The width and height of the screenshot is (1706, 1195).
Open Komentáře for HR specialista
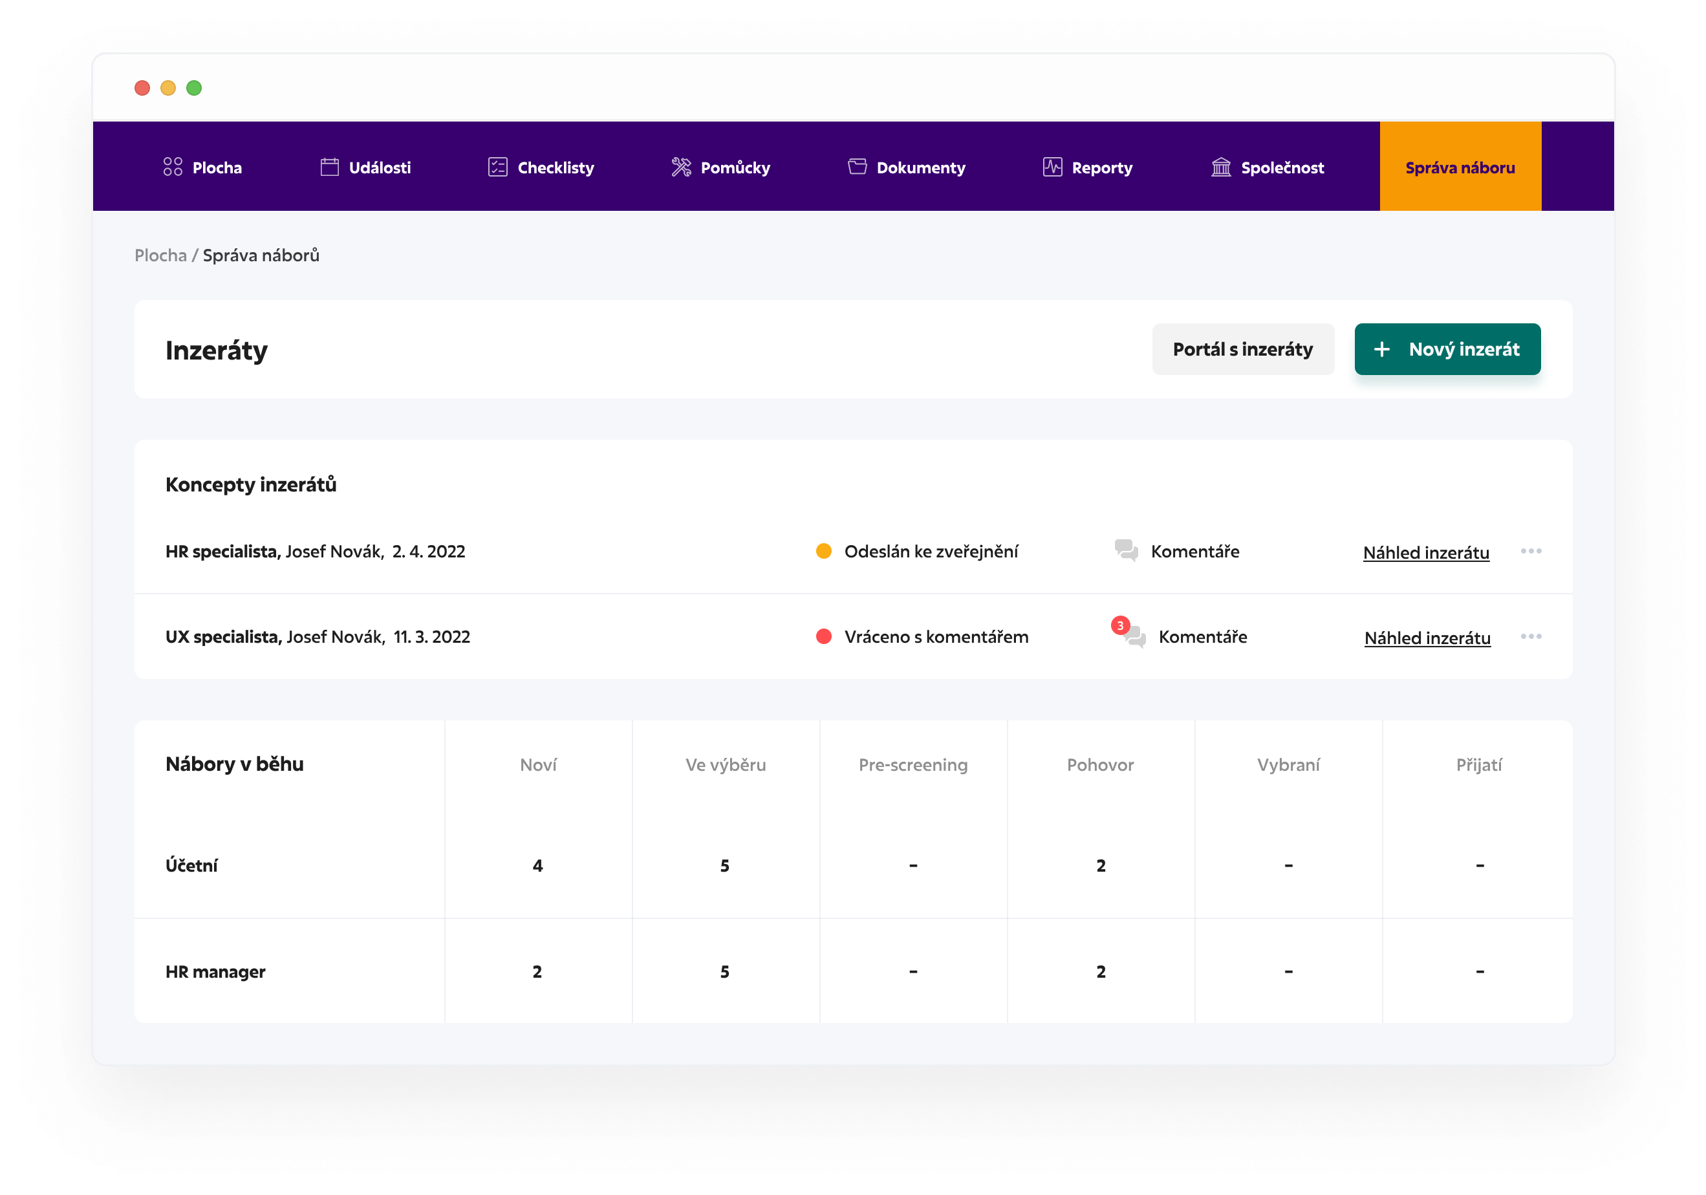1195,551
